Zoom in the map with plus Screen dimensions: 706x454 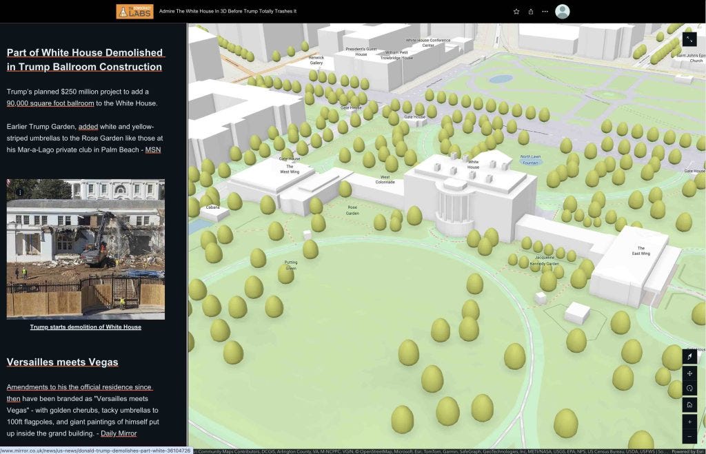pyautogui.click(x=689, y=422)
